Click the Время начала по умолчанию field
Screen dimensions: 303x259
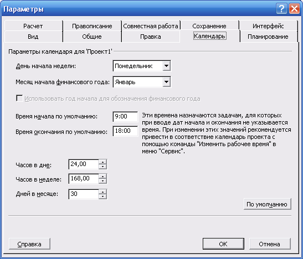coord(125,116)
